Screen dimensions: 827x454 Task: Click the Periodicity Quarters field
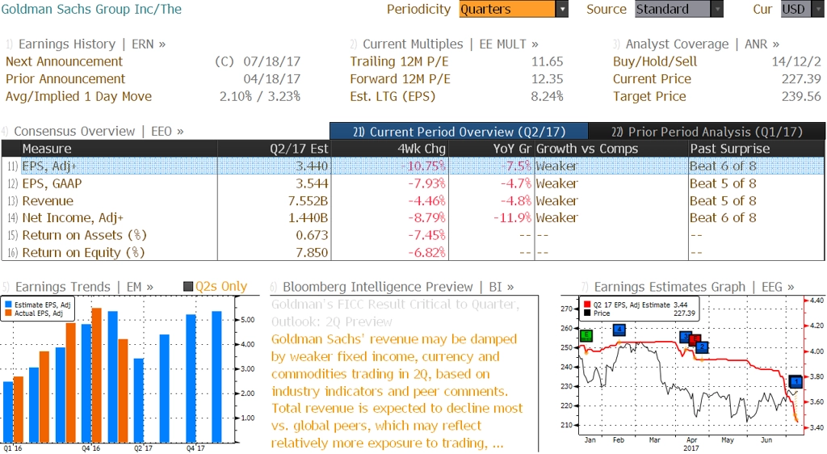(507, 9)
